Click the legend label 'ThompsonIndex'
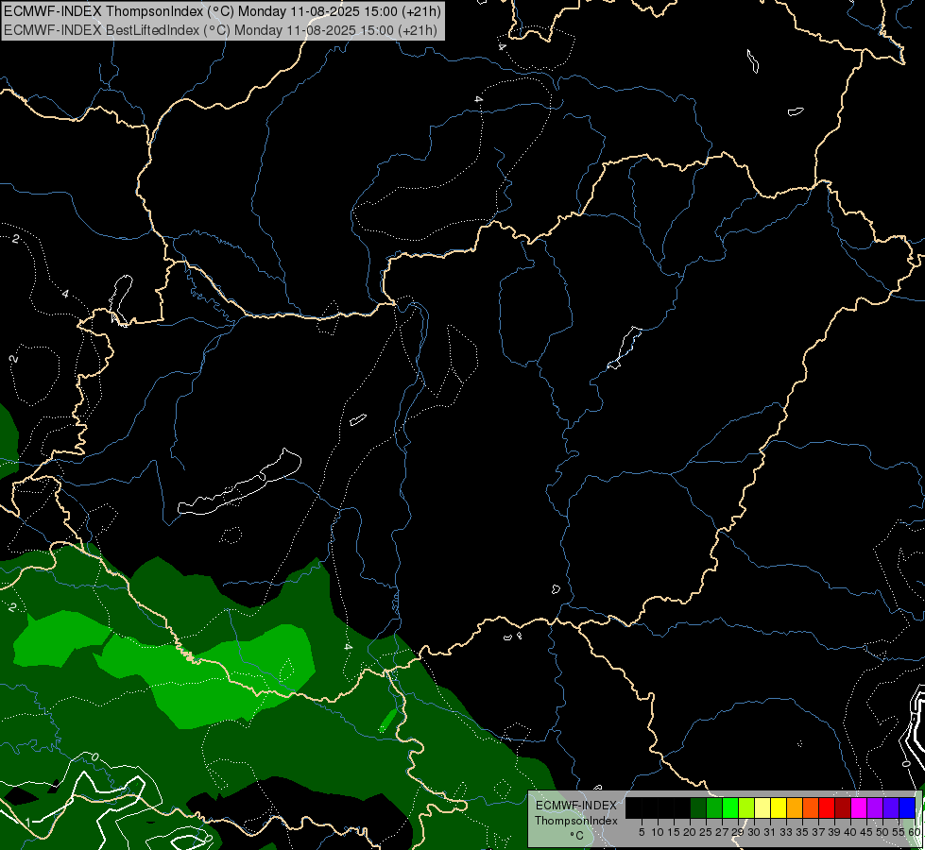Viewport: 925px width, 850px height. [576, 821]
